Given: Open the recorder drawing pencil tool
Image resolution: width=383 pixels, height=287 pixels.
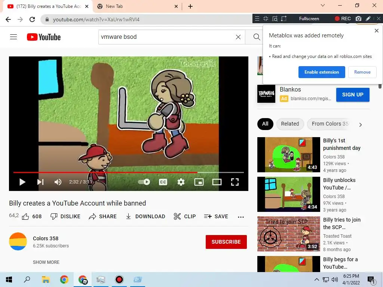Looking at the screenshot, I should pyautogui.click(x=368, y=19).
